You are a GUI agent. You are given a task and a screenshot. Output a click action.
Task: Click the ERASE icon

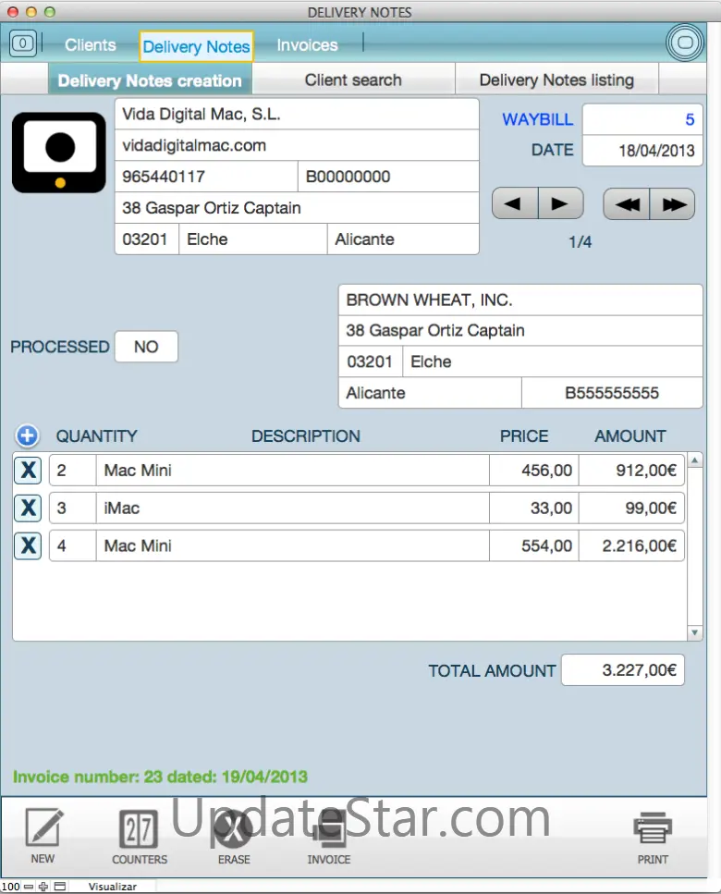234,829
